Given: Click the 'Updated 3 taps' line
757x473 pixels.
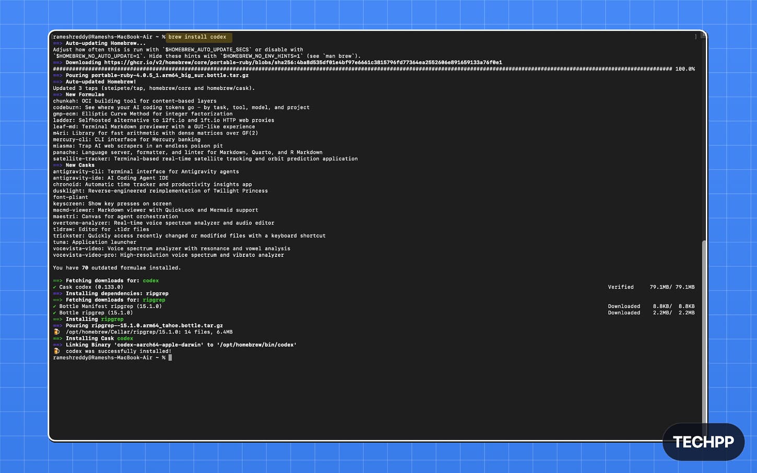Looking at the screenshot, I should click(x=154, y=88).
